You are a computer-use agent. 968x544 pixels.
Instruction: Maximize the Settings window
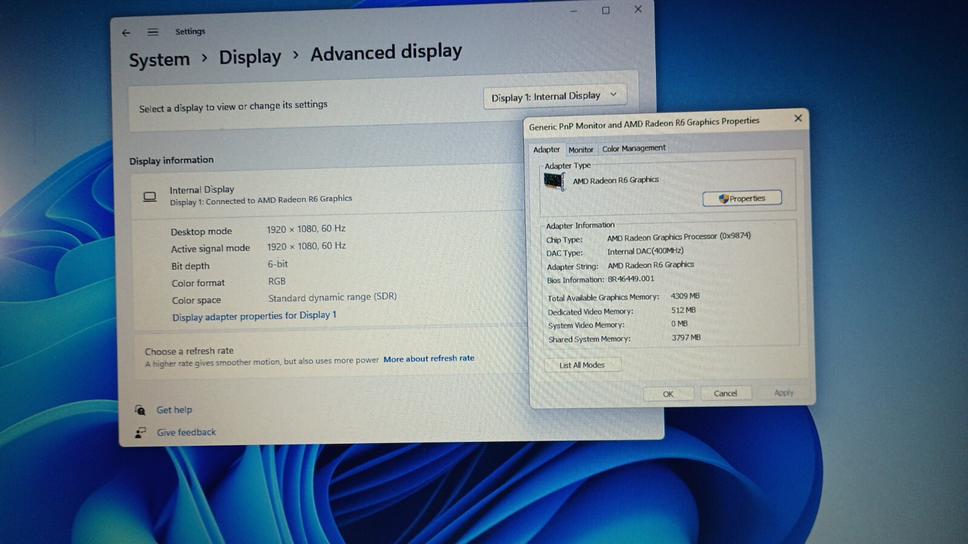tap(606, 10)
